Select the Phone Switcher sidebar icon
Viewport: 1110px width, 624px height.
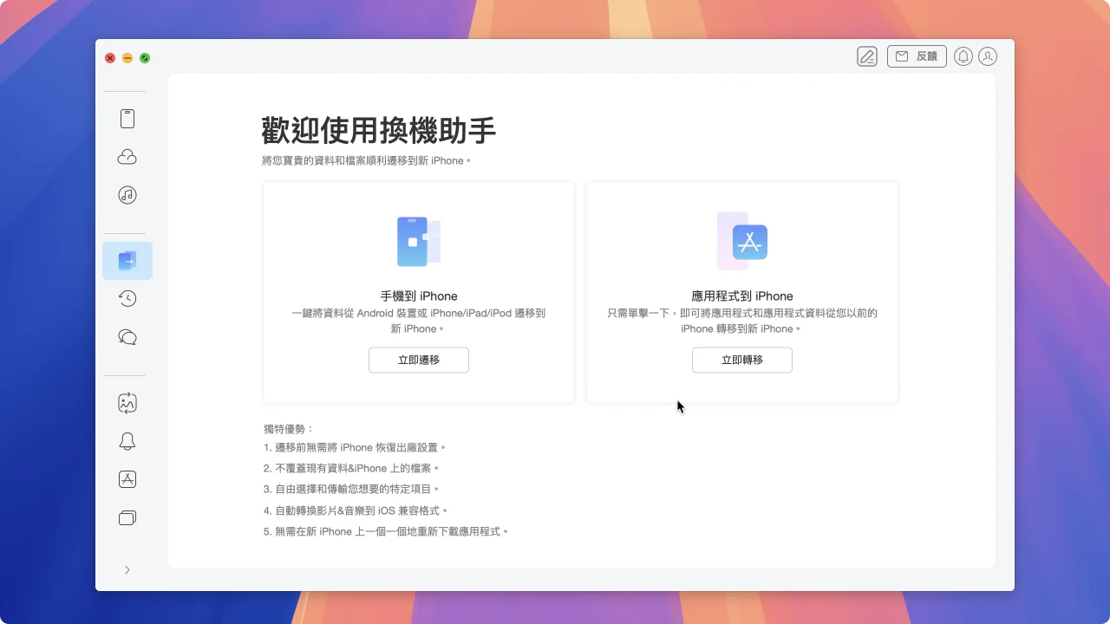127,261
